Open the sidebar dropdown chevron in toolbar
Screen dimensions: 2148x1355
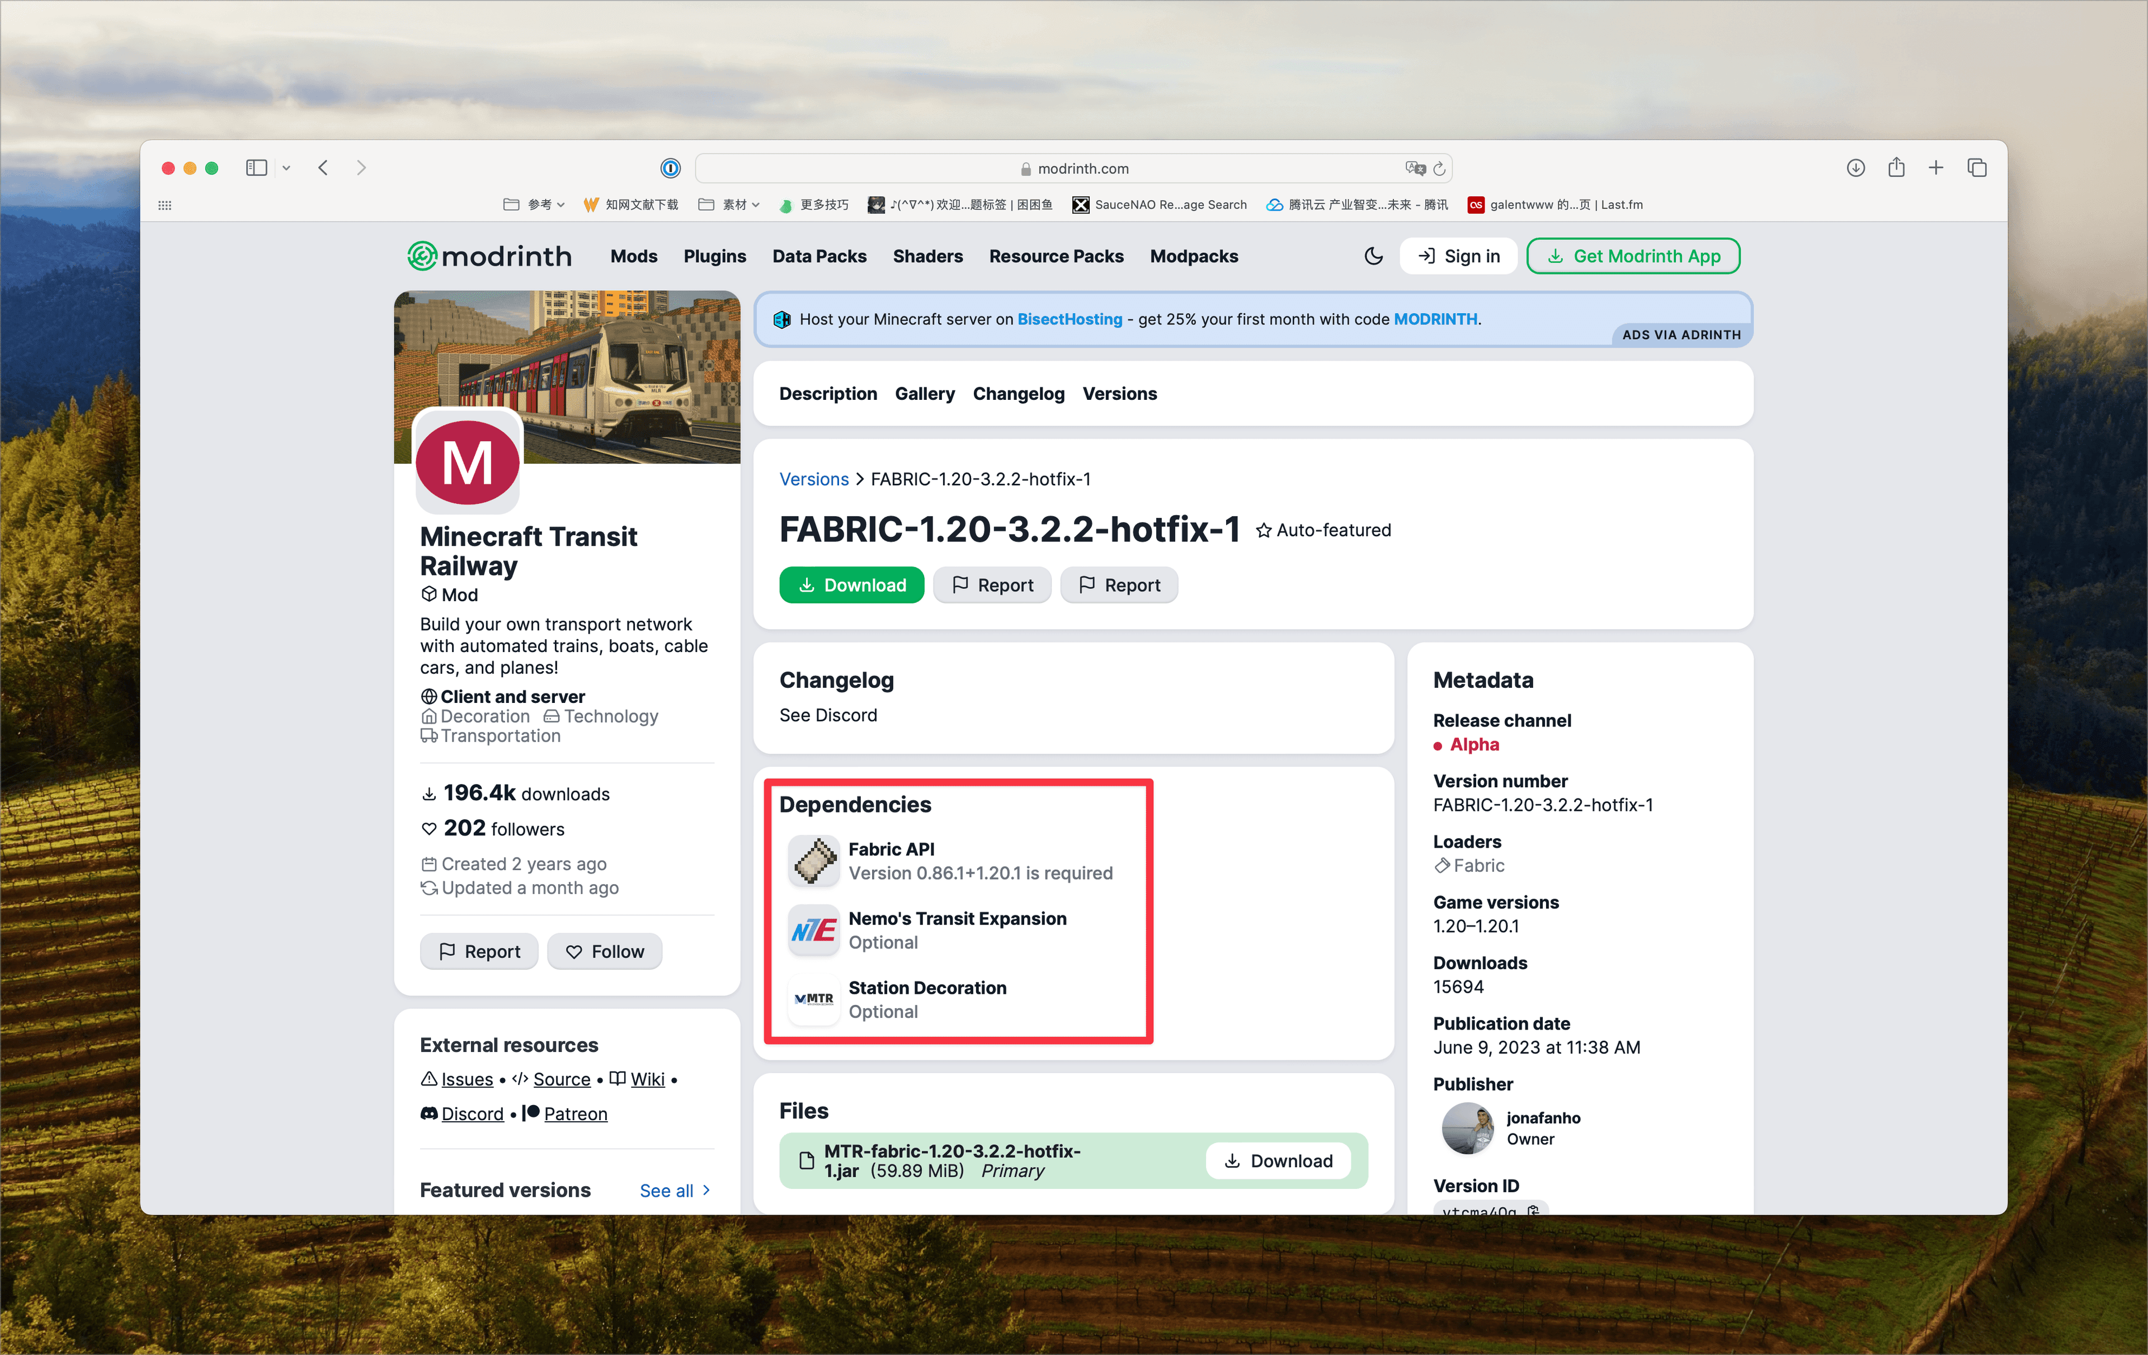click(286, 168)
